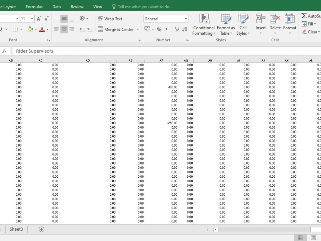
Task: Apply percent style to the cell
Action: pos(159,29)
